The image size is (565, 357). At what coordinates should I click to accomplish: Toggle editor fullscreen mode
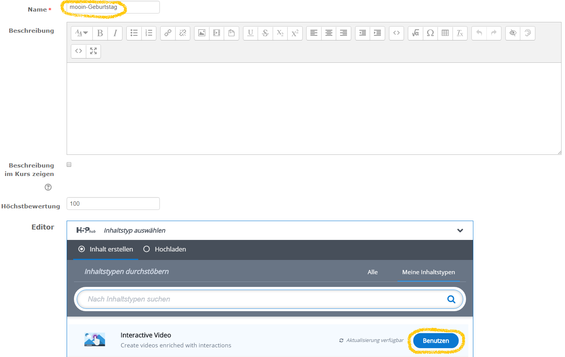click(93, 51)
